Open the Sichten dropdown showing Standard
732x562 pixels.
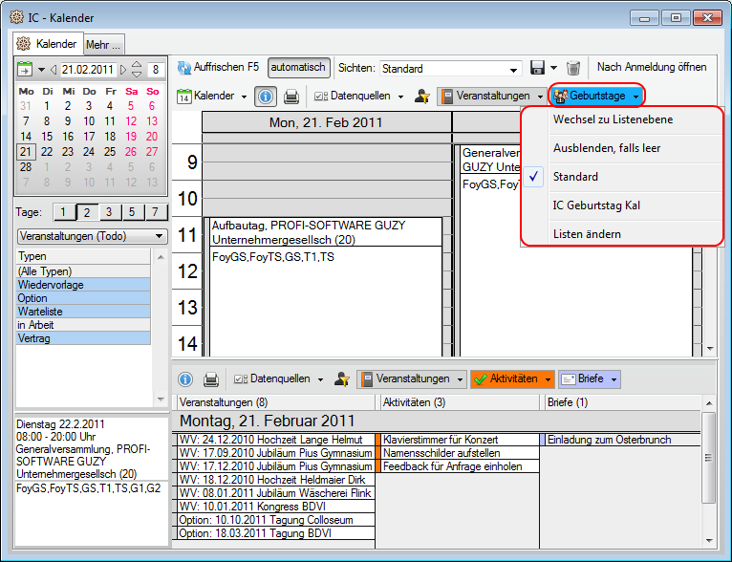[515, 69]
